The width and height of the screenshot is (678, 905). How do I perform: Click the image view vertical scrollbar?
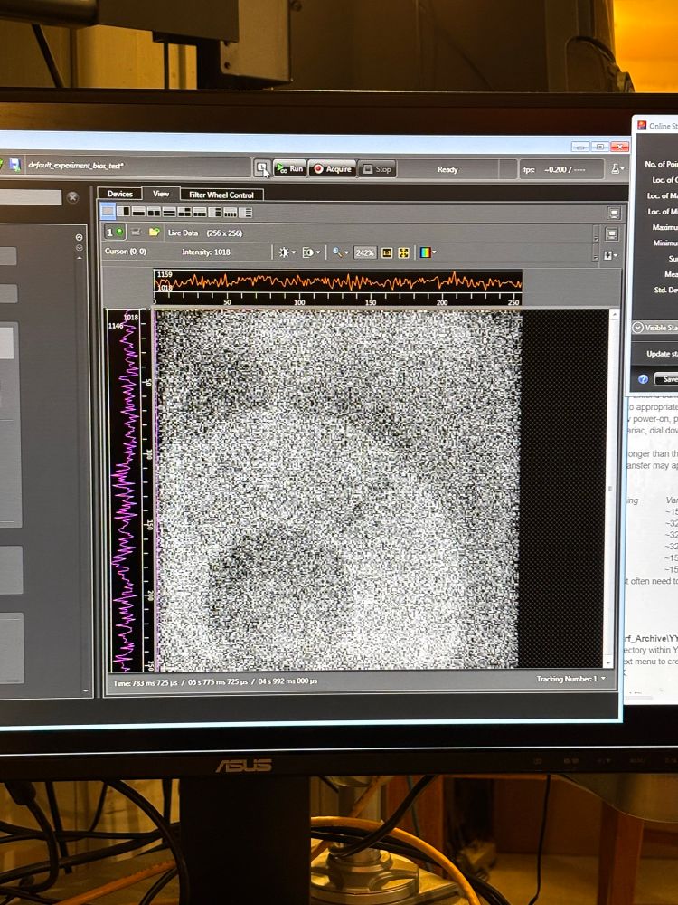(610, 489)
